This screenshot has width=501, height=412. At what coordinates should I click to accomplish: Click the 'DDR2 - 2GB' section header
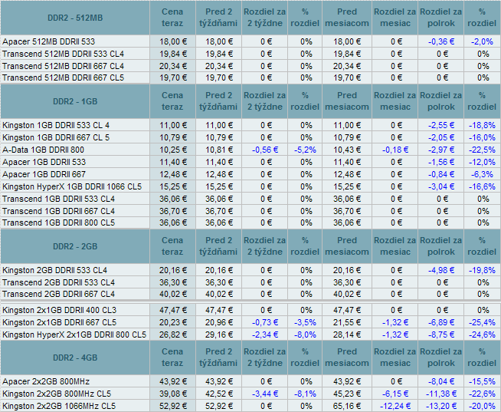pos(75,246)
